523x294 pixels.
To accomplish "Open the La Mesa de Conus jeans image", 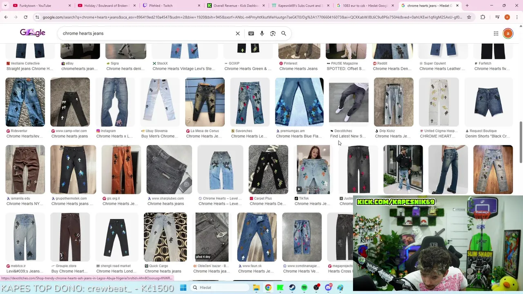I will pyautogui.click(x=205, y=102).
